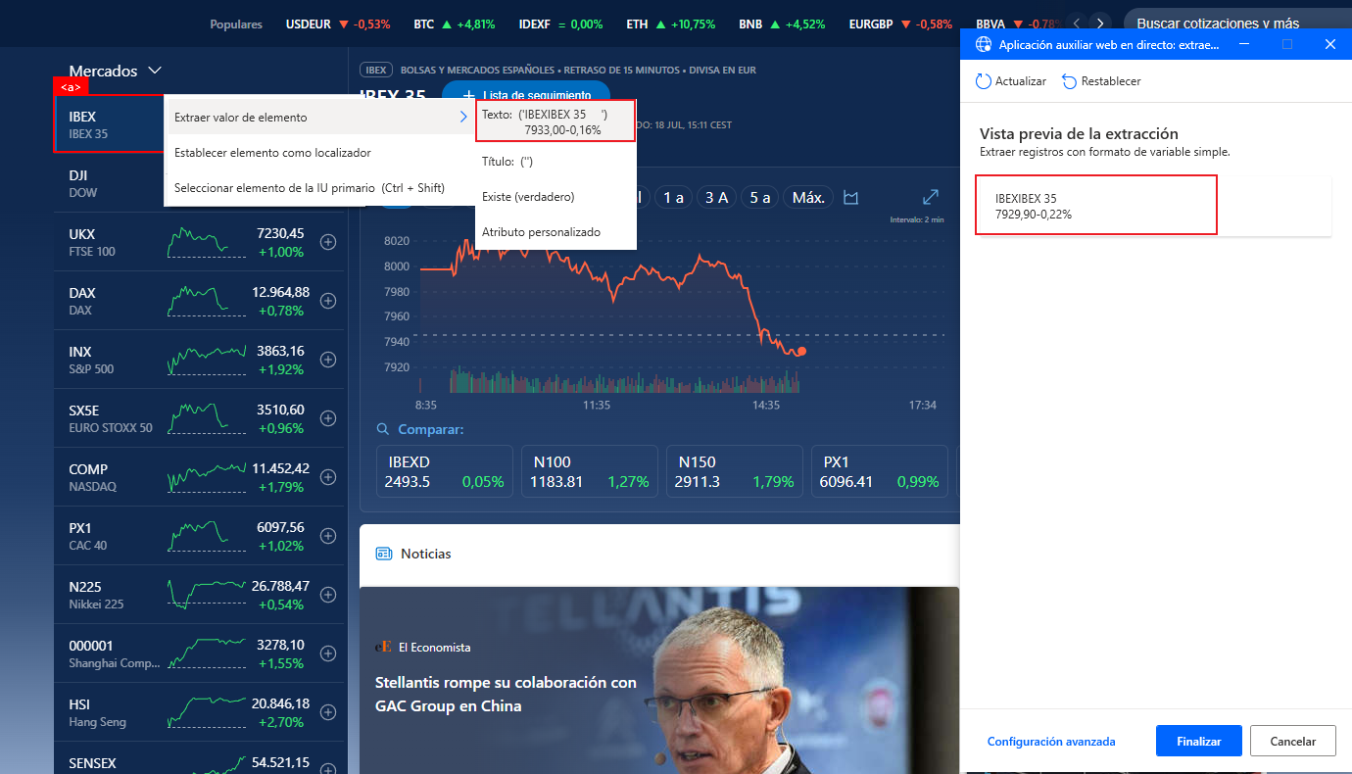Add HSI Hang Seng to watchlist
The height and width of the screenshot is (774, 1352).
click(328, 712)
